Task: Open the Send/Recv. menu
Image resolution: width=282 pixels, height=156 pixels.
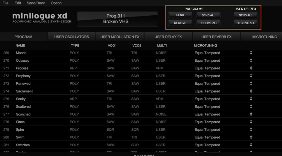Action: 36,3
